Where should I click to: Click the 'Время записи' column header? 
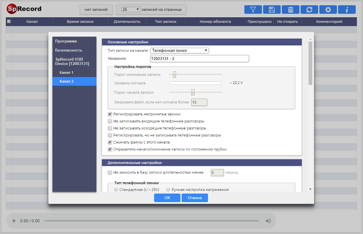coord(80,21)
